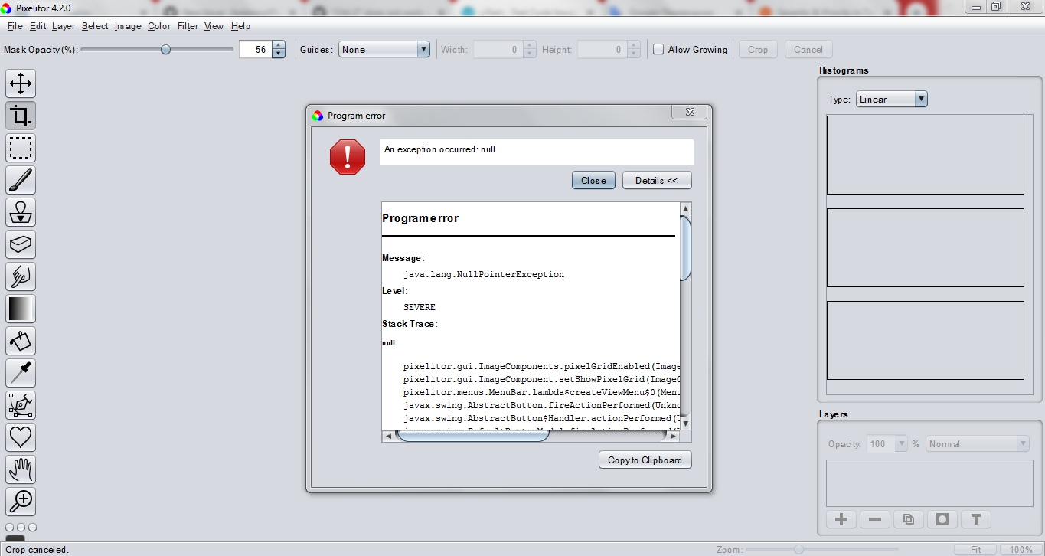
Task: Click the Cancel crop button
Action: 808,50
